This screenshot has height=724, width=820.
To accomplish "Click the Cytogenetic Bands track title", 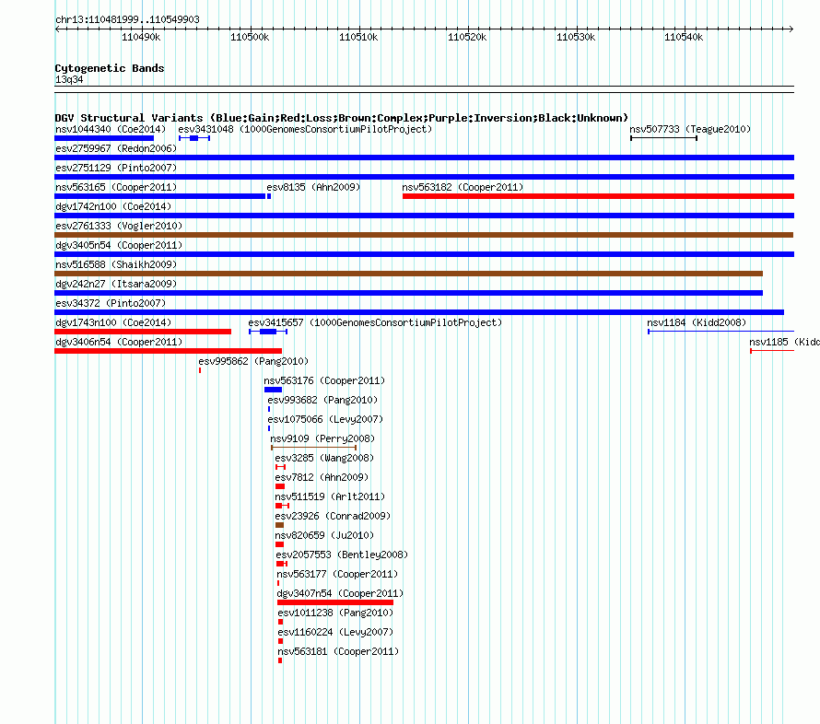I will pos(110,68).
